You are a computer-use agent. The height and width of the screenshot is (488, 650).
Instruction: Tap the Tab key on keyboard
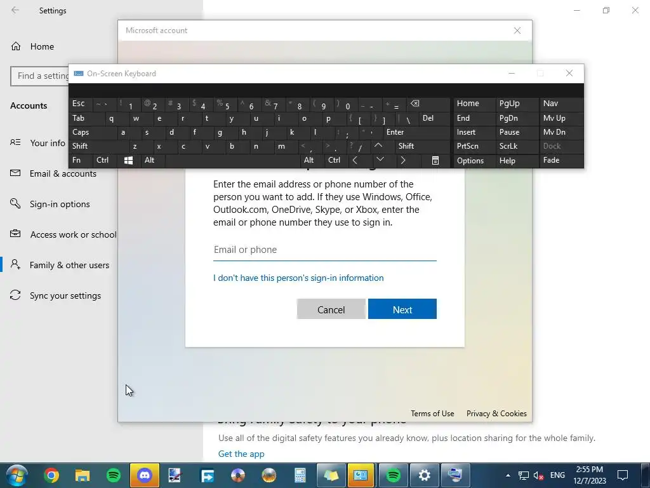coord(86,118)
